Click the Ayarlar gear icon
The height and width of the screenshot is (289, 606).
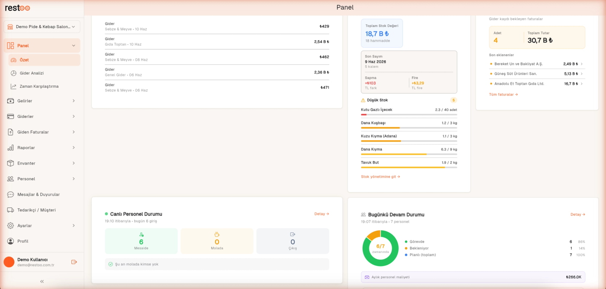tap(10, 225)
